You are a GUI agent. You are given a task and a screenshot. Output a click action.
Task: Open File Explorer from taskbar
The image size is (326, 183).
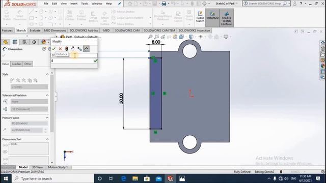tap(135, 178)
